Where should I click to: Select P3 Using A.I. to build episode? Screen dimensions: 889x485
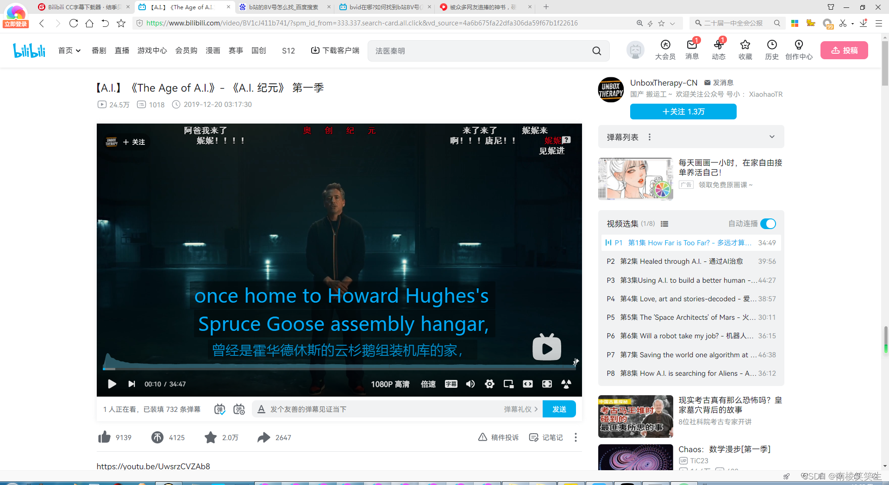pos(691,280)
